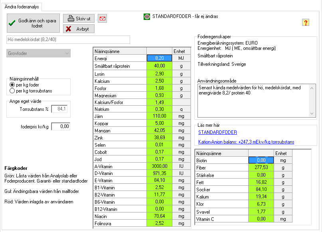Select the Järn value 110,00
This screenshot has height=232, width=322.
[x=159, y=116]
